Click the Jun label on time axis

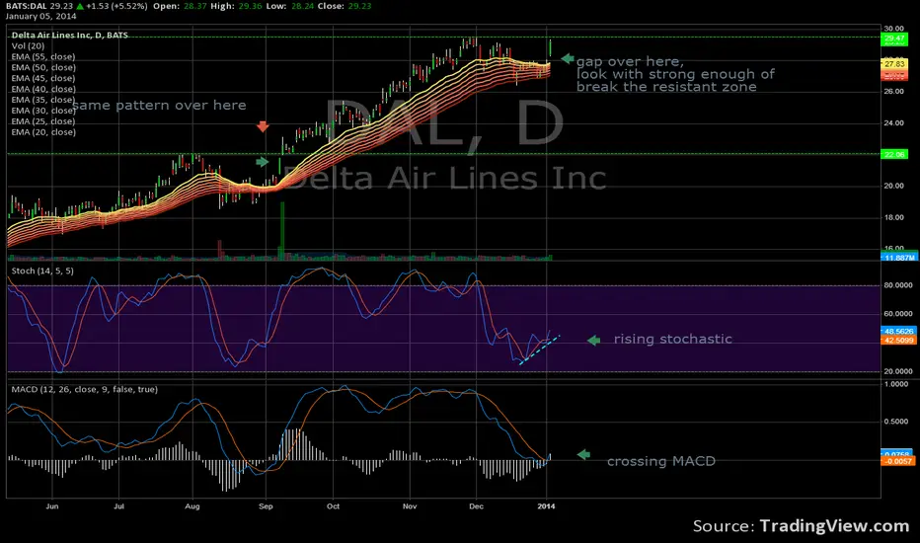52,506
